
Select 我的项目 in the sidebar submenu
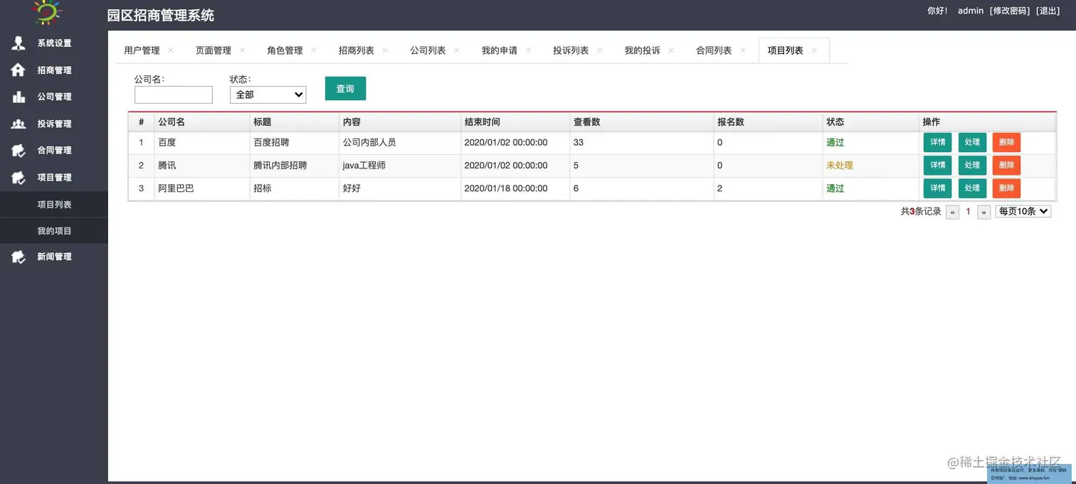point(54,231)
